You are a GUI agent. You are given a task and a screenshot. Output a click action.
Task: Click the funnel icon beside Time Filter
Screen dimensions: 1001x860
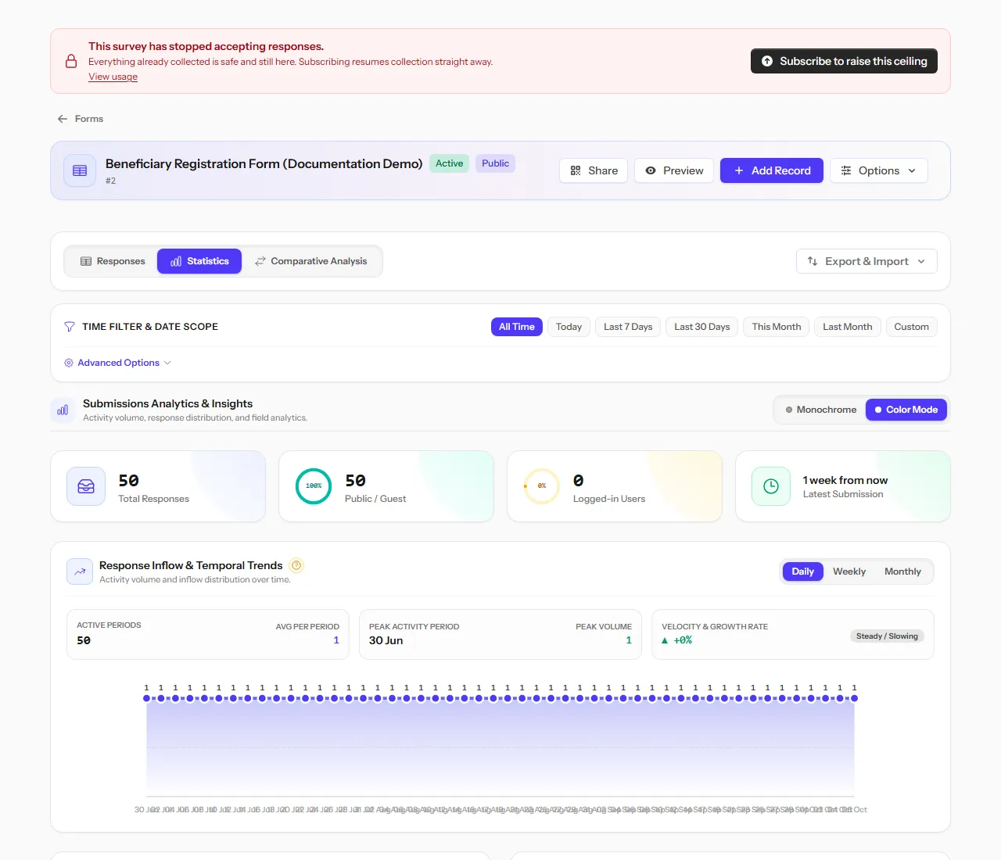70,327
